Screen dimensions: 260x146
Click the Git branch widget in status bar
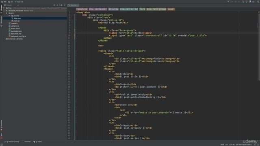tap(244, 145)
